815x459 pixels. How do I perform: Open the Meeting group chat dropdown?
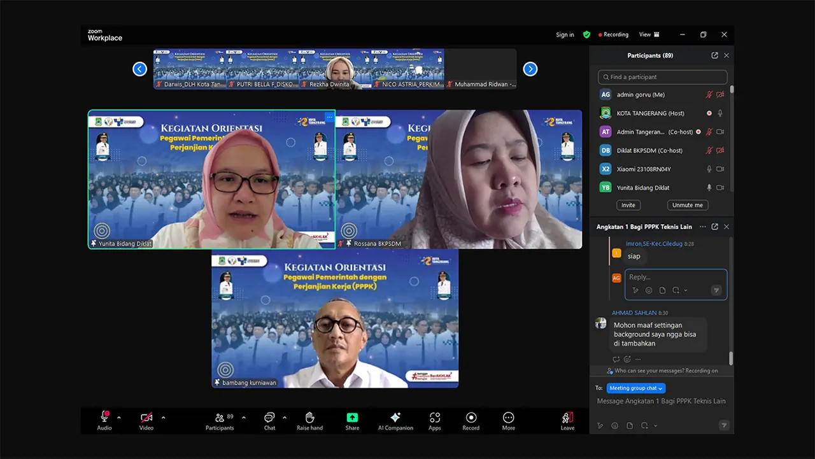pos(636,388)
